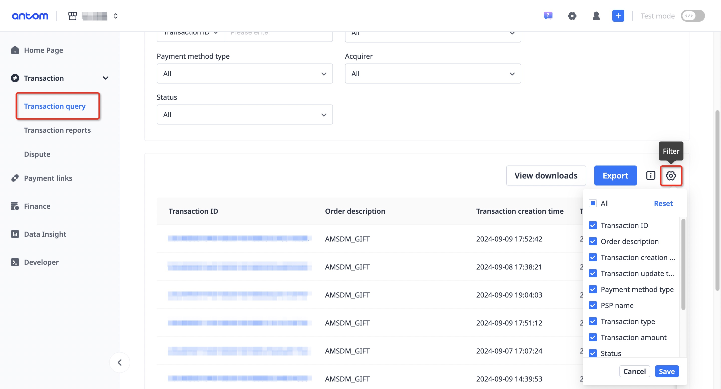Uncheck the PSP name column checkbox
The height and width of the screenshot is (389, 721).
pyautogui.click(x=593, y=305)
